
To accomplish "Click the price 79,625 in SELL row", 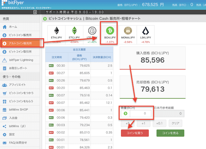I will pos(85,66).
